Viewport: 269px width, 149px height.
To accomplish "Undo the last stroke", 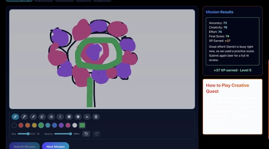I will 86,134.
